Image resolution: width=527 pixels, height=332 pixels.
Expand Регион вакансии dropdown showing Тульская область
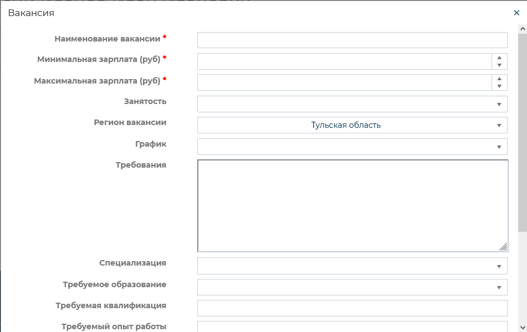point(352,125)
